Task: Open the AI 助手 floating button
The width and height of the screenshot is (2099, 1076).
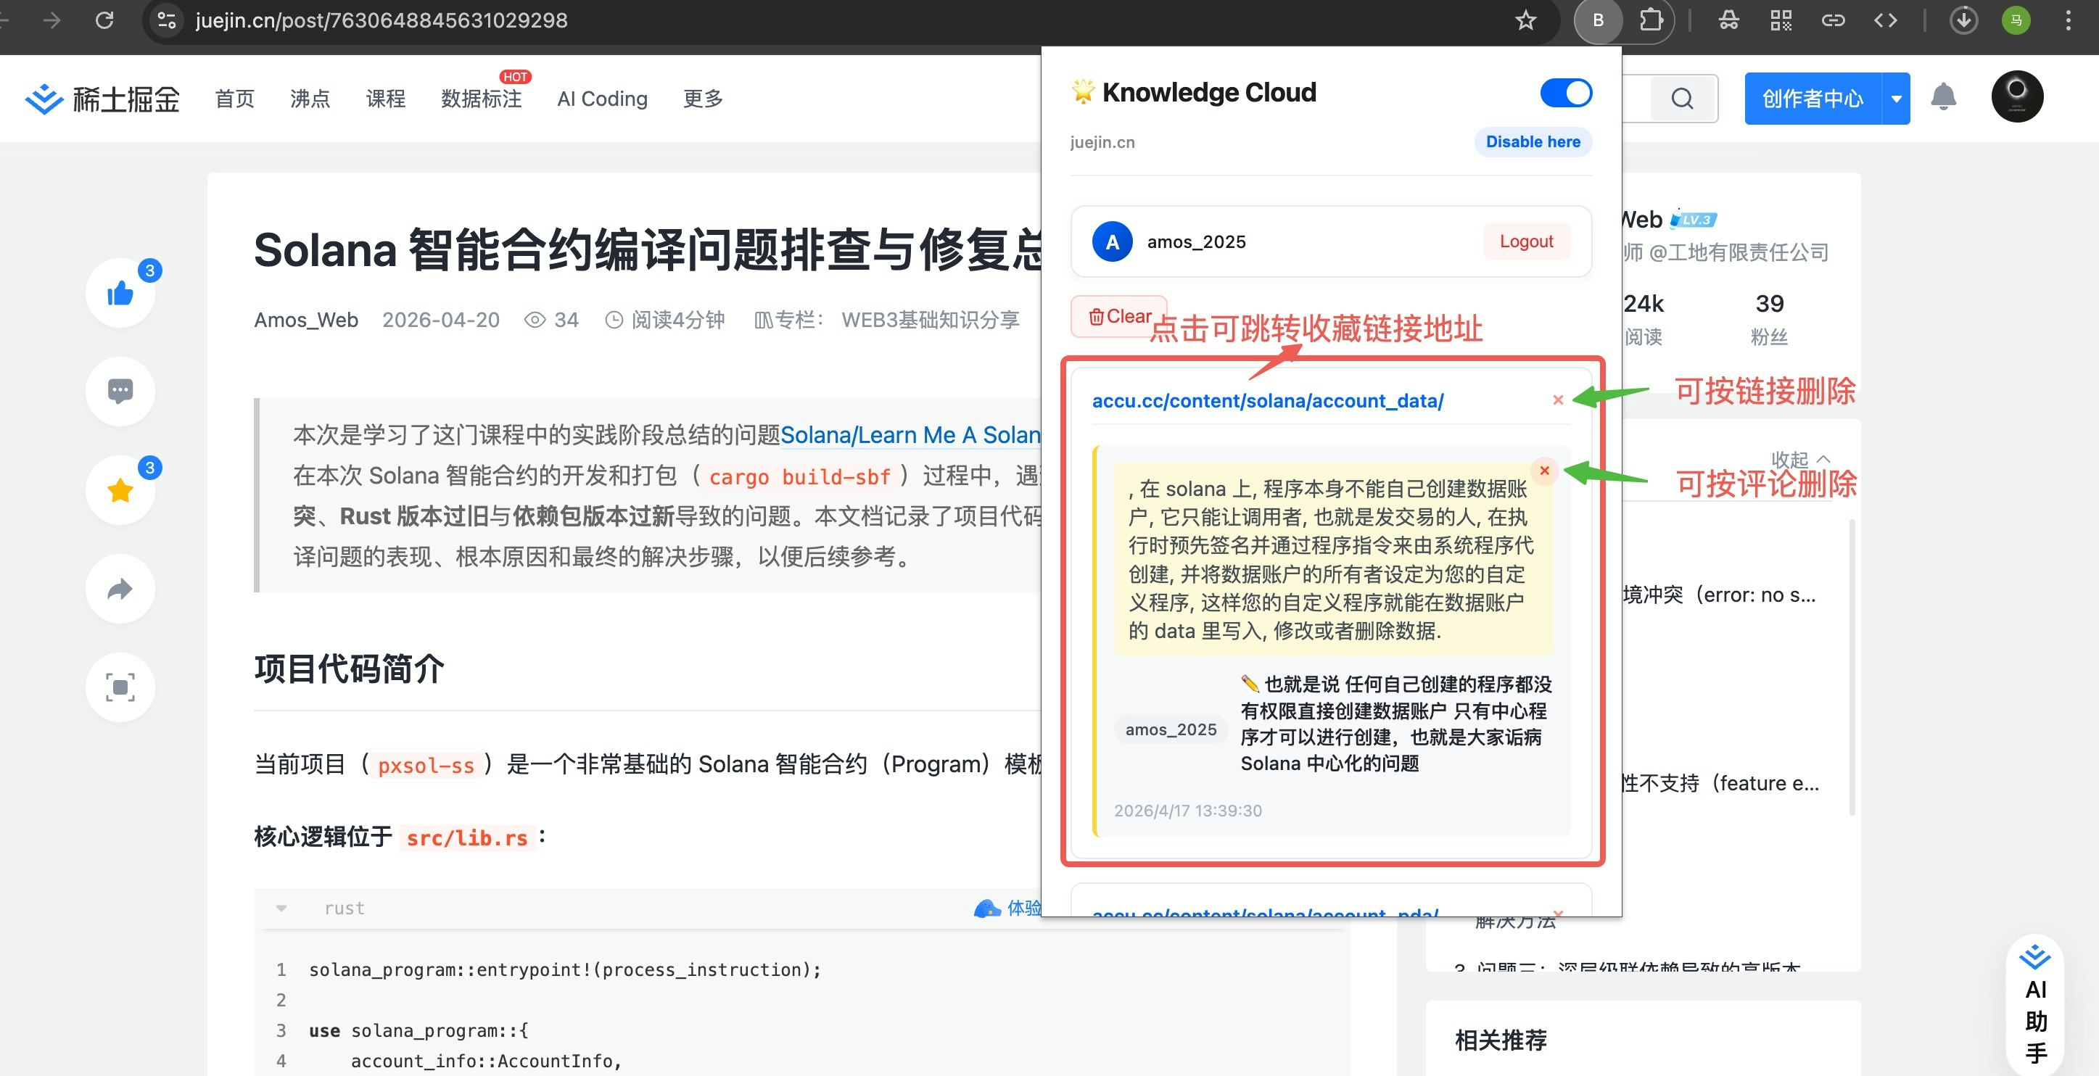Action: (x=2034, y=1006)
